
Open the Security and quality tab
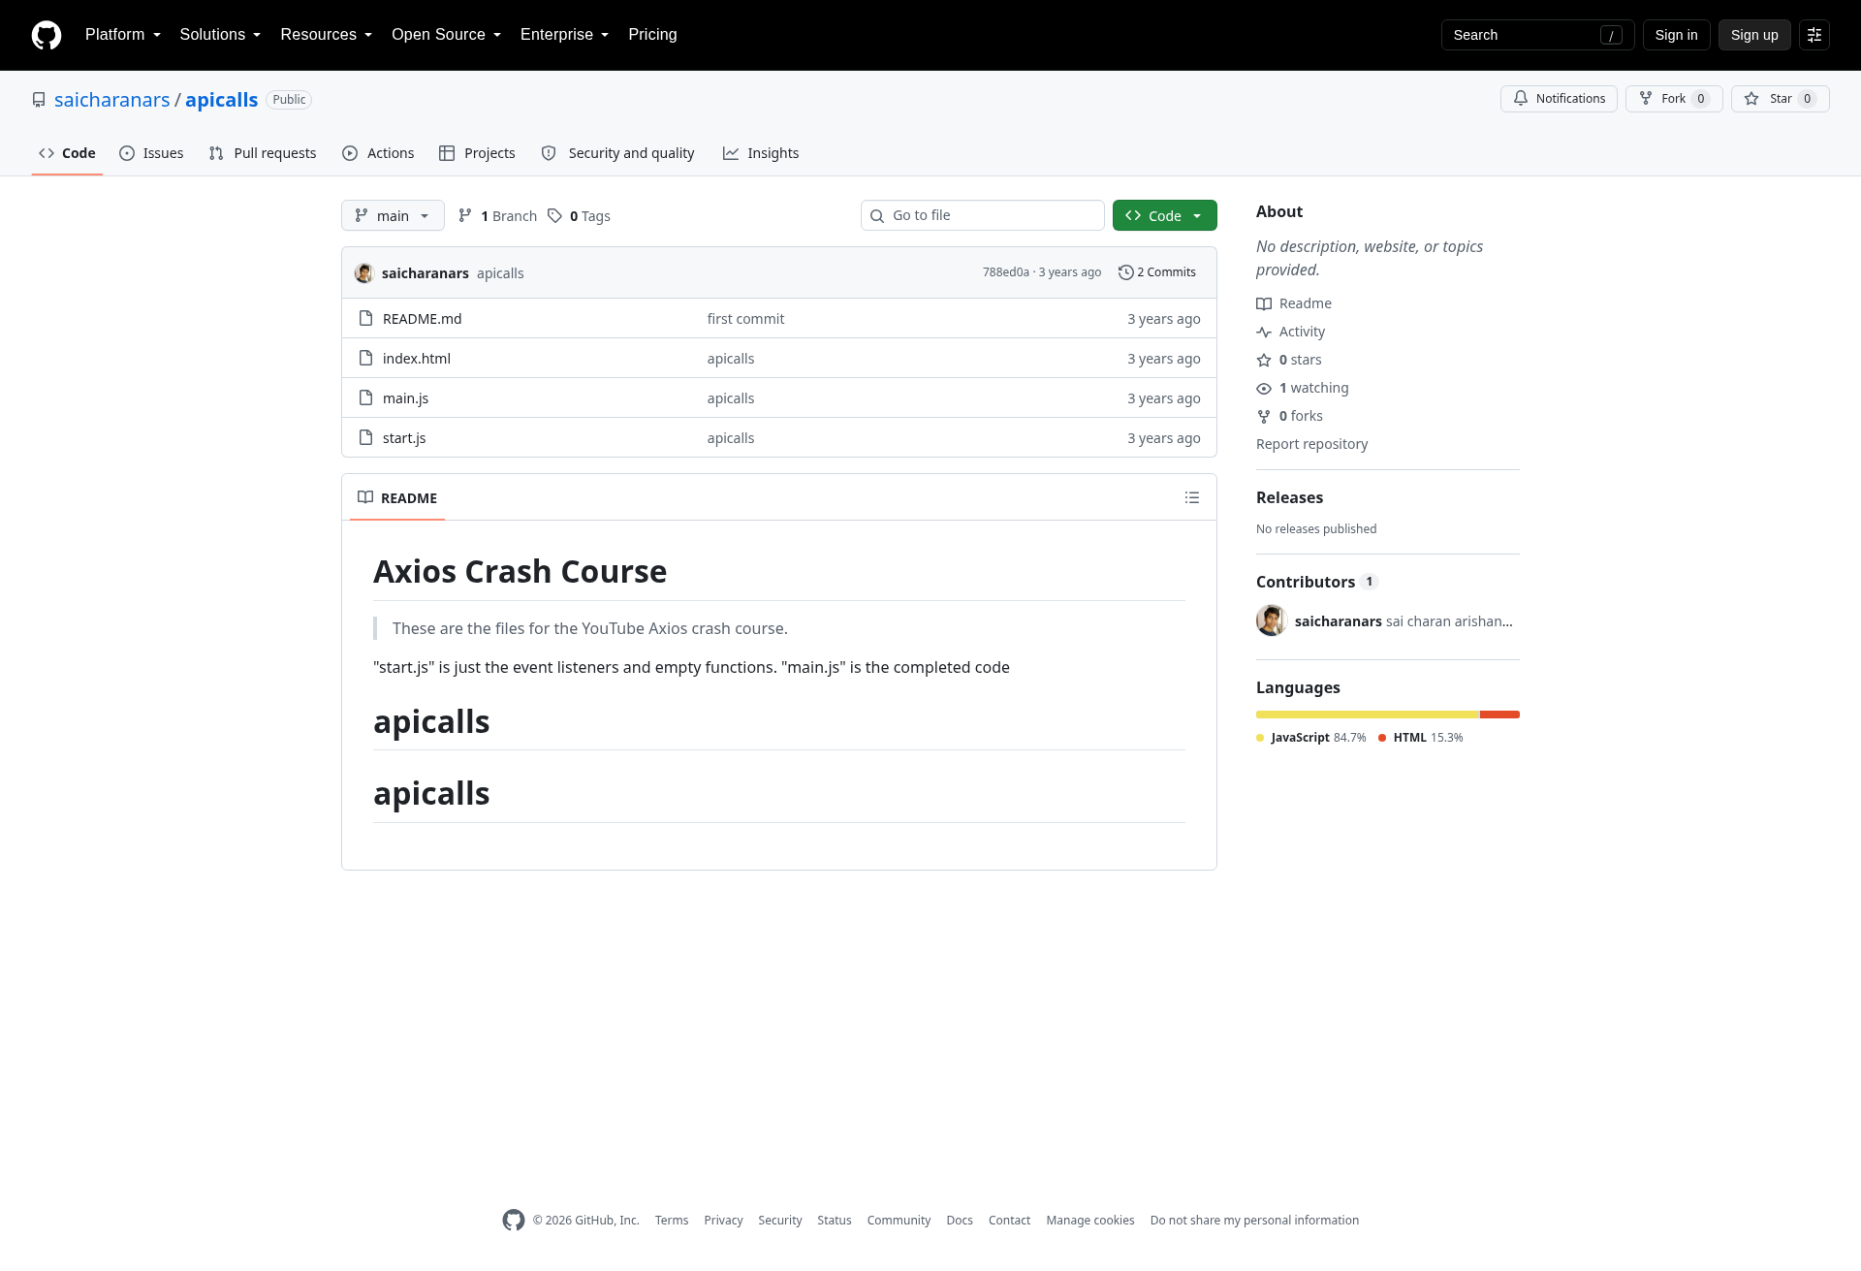point(617,153)
